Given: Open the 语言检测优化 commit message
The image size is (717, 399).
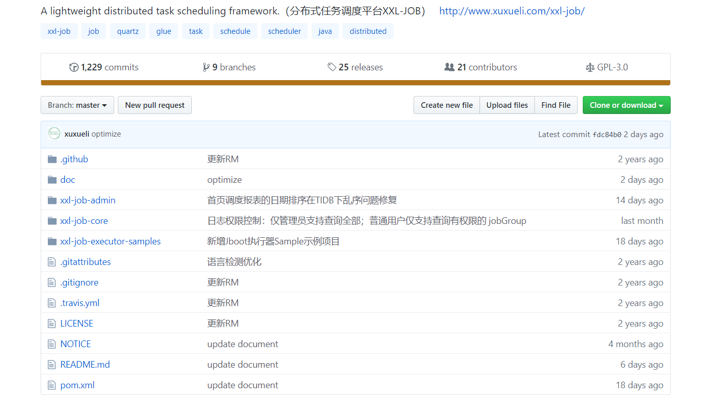Looking at the screenshot, I should pos(234,262).
